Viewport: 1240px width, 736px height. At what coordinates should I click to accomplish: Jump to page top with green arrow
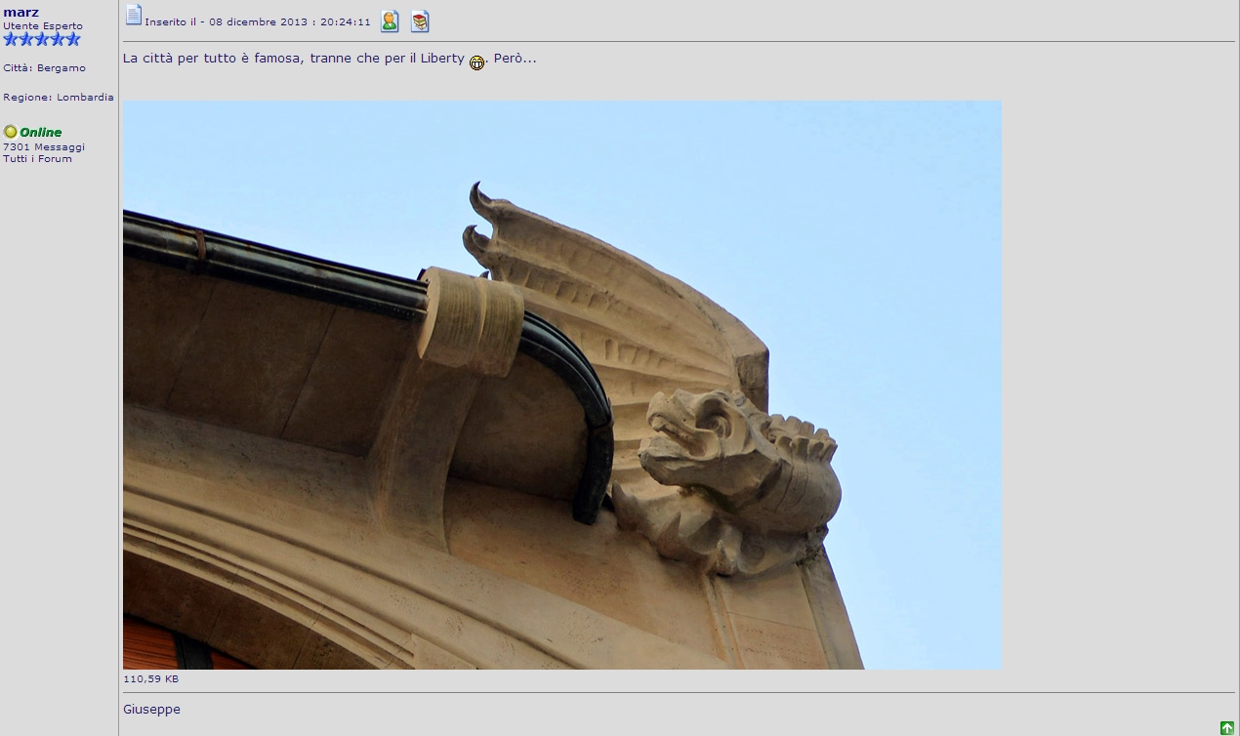[x=1226, y=727]
